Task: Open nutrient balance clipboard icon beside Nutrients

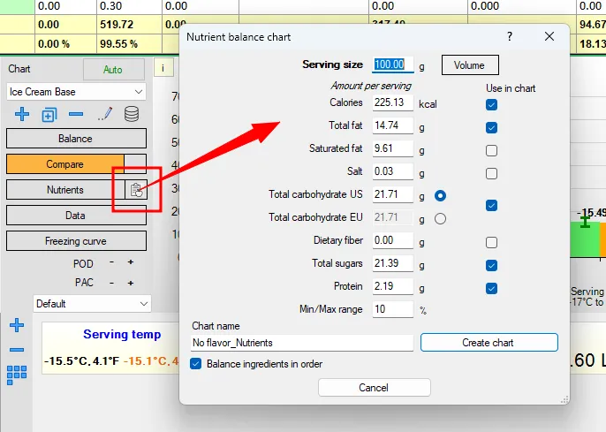Action: click(x=136, y=190)
